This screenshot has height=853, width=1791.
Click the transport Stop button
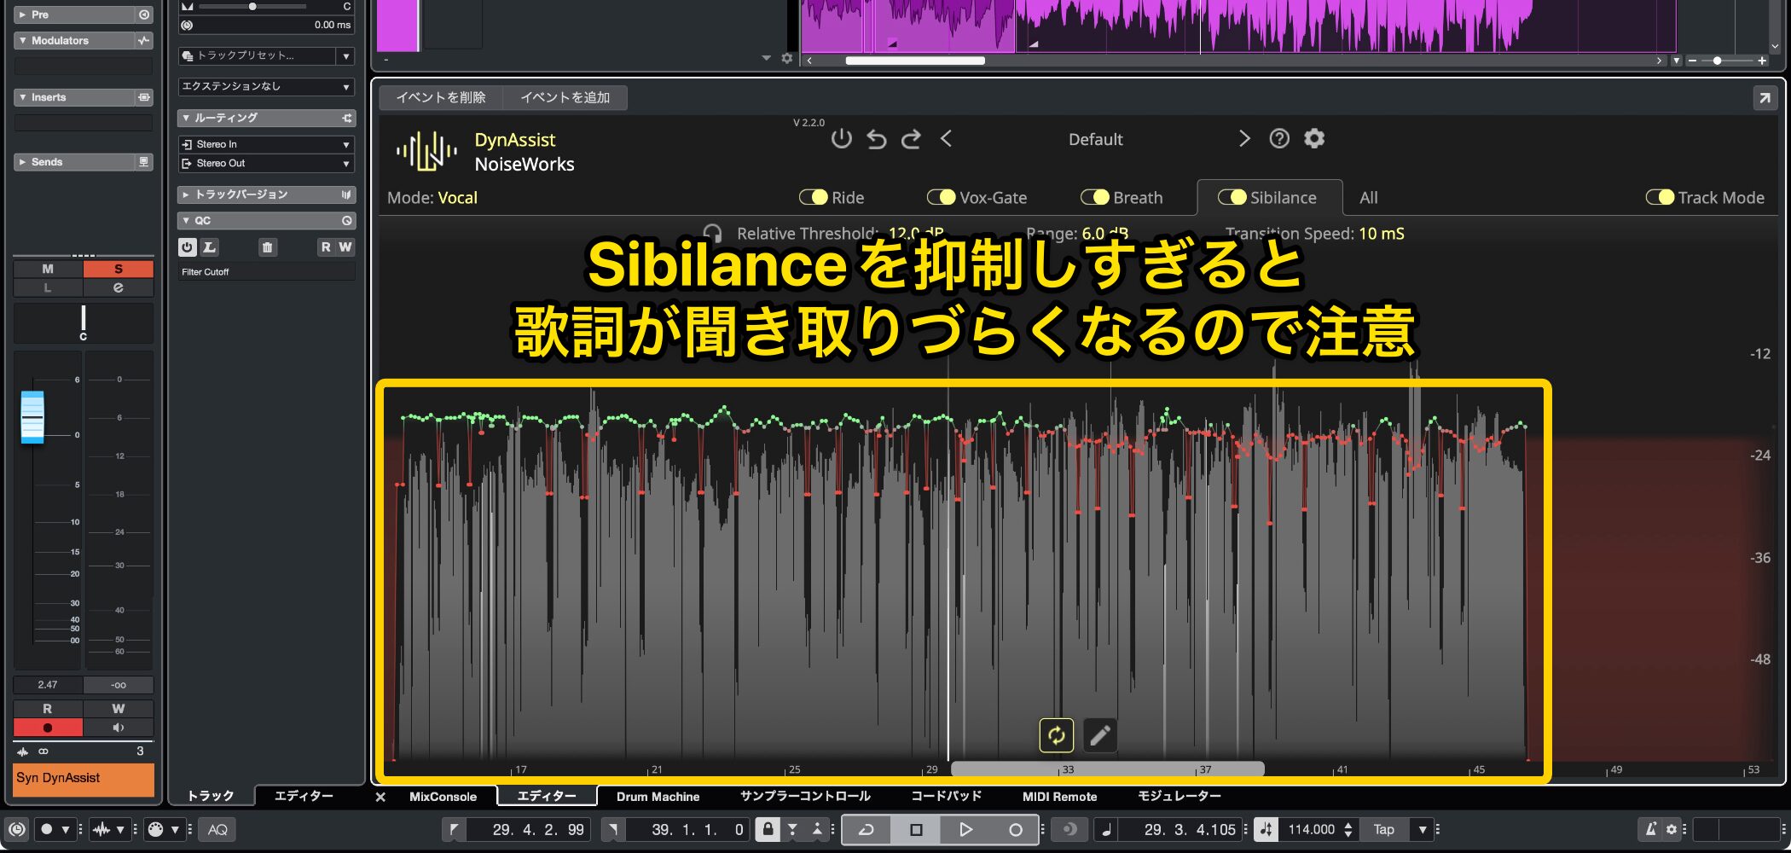point(916,829)
